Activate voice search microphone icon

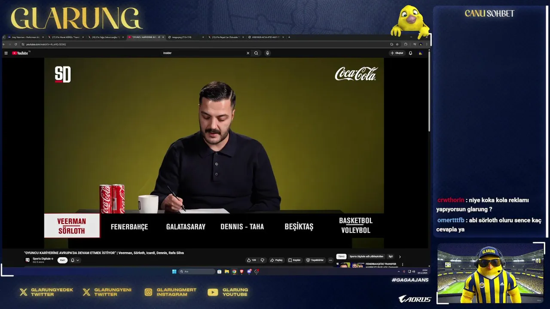click(267, 53)
